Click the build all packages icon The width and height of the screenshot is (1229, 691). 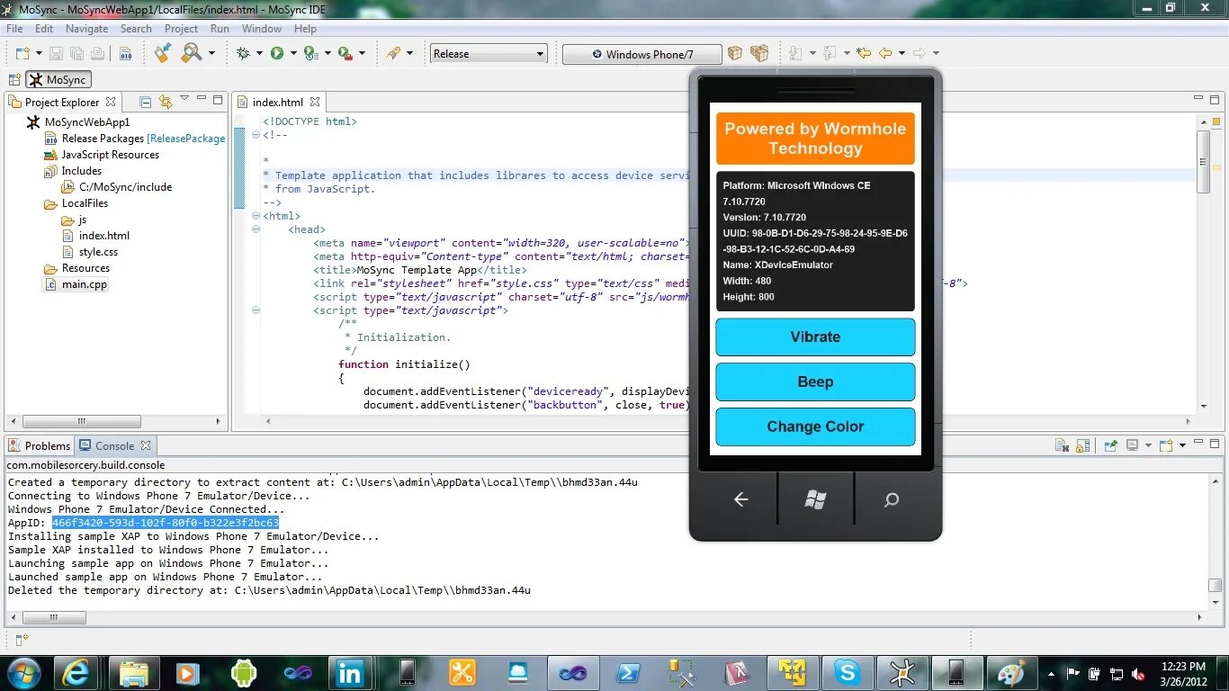coord(760,54)
